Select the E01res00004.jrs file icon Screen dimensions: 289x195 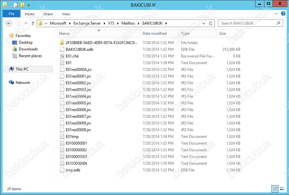62,96
